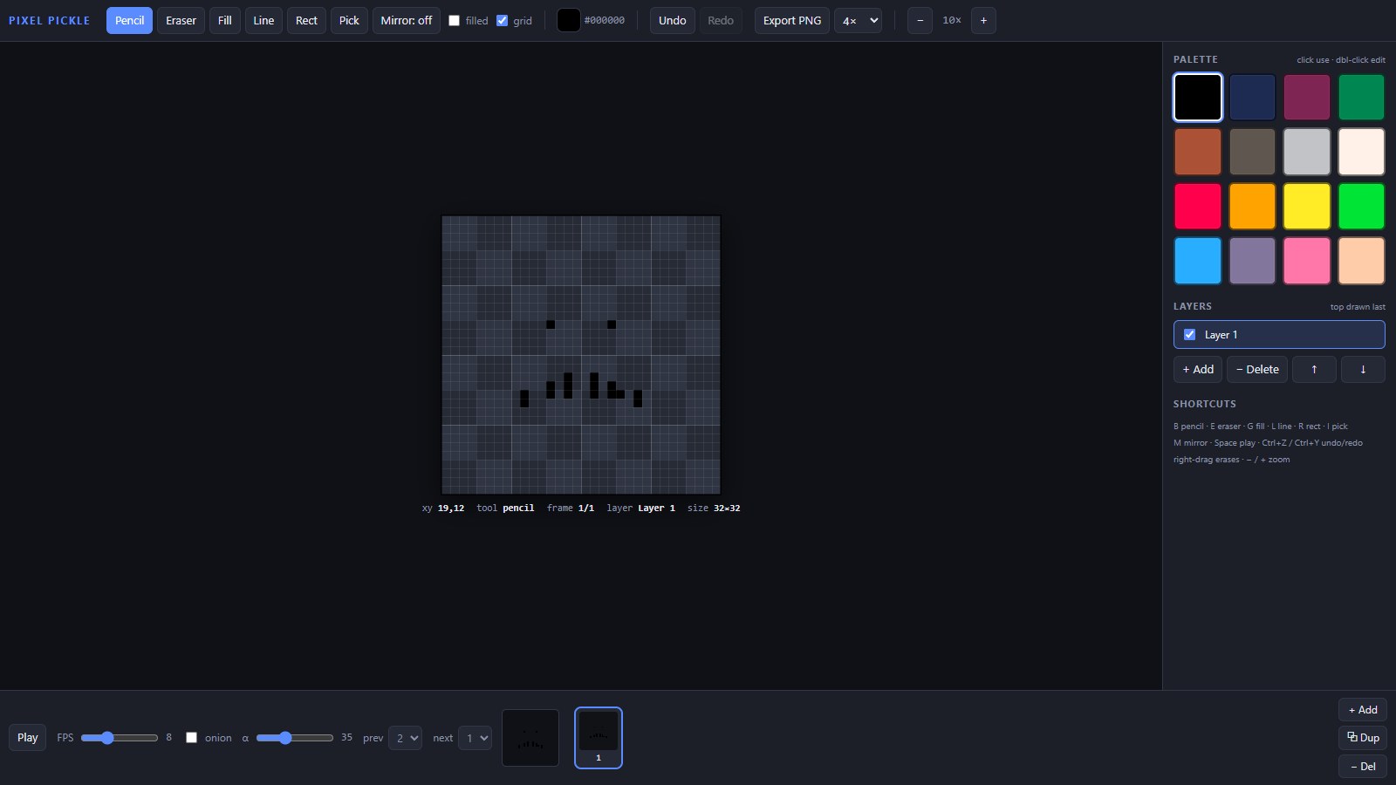Pick the yellow palette swatch
1396x785 pixels.
click(1307, 206)
